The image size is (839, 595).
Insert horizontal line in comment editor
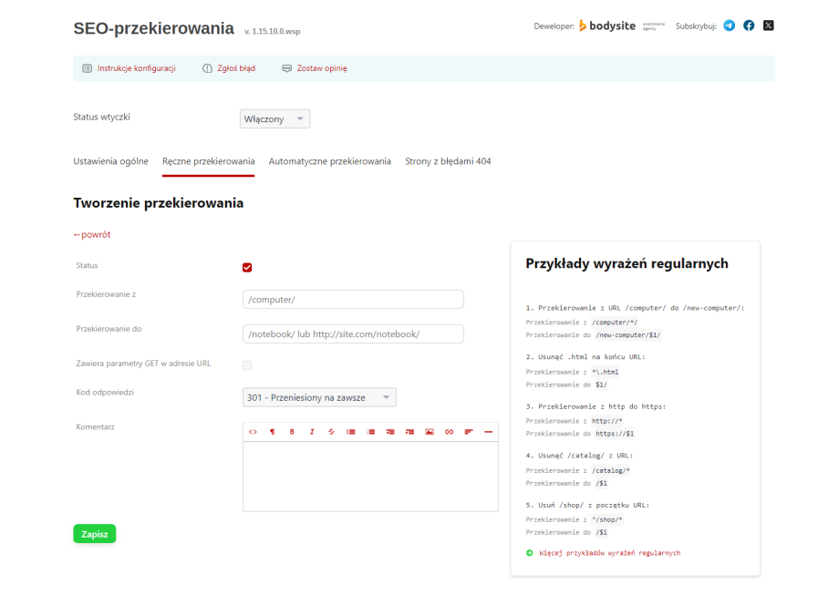coord(488,431)
